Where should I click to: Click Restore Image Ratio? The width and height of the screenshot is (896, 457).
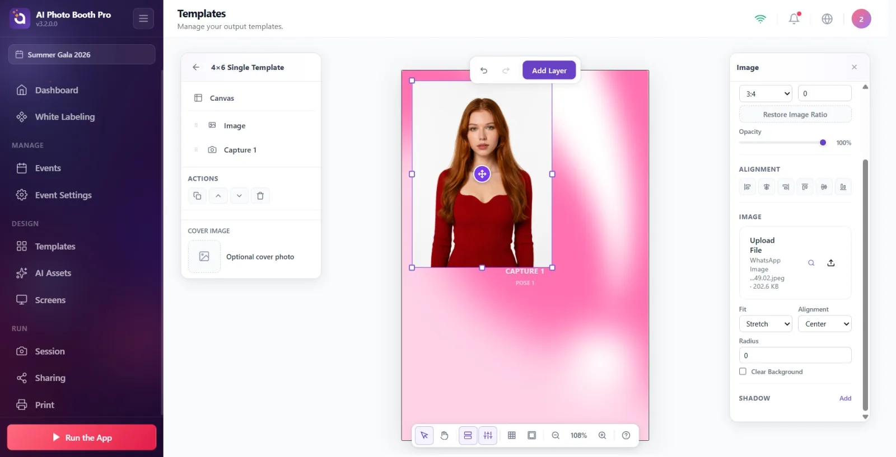[795, 114]
